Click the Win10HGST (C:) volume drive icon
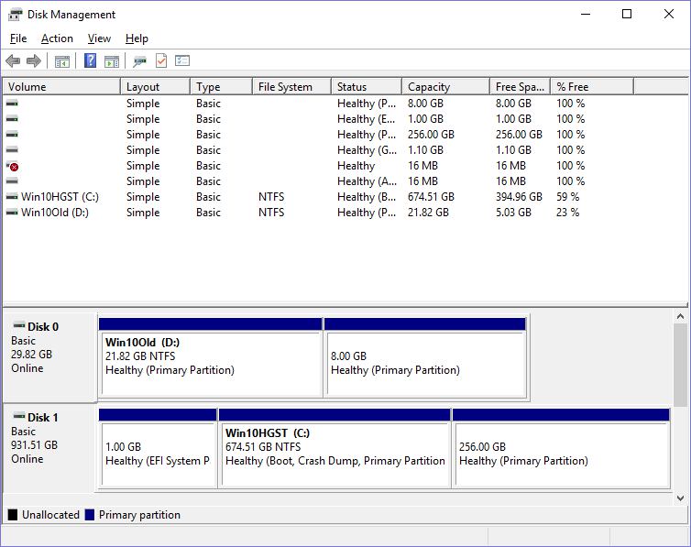The width and height of the screenshot is (691, 547). (x=12, y=197)
